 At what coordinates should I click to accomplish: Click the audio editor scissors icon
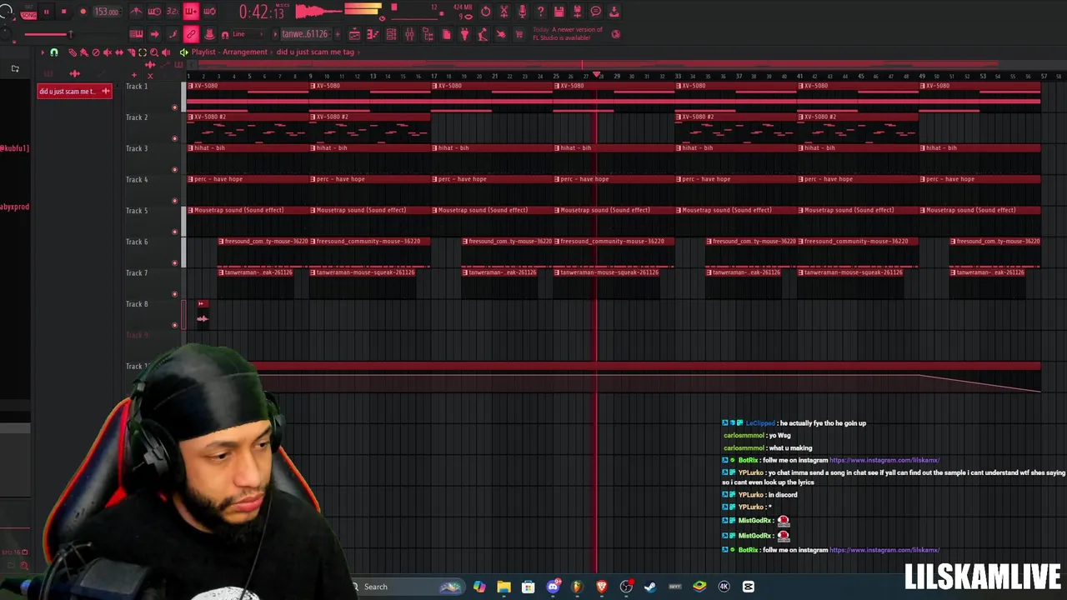tap(504, 12)
